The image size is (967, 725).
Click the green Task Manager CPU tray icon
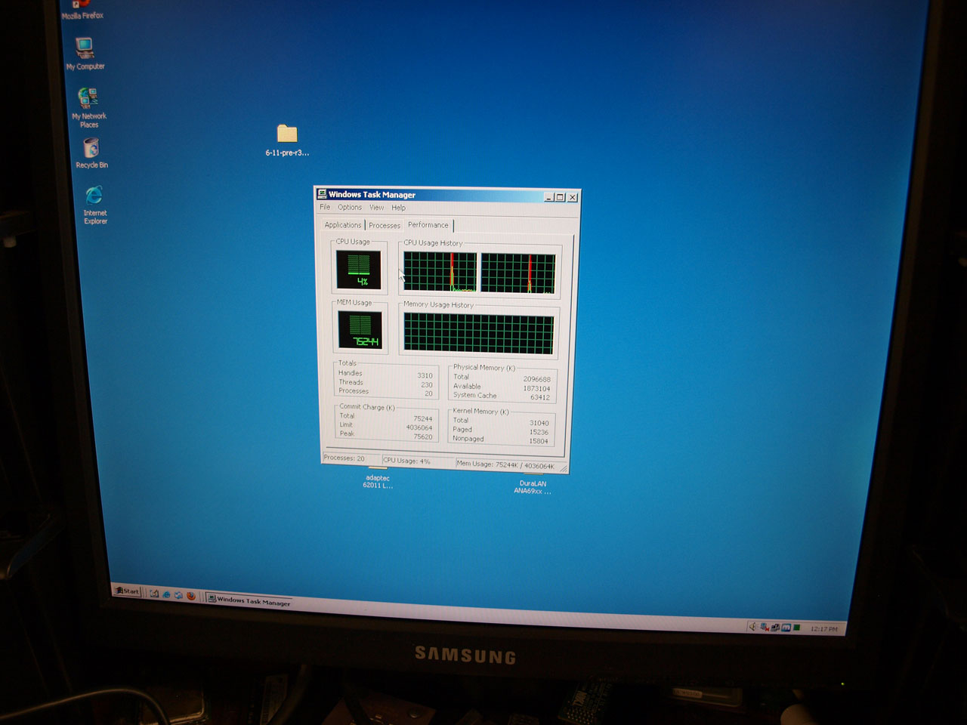[796, 628]
